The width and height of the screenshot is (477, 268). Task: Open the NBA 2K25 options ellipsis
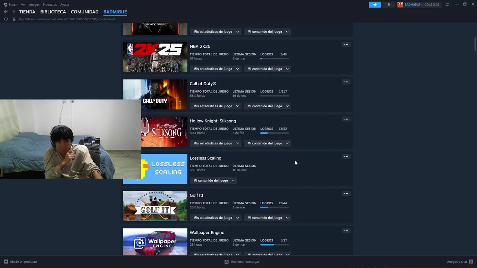pyautogui.click(x=346, y=45)
